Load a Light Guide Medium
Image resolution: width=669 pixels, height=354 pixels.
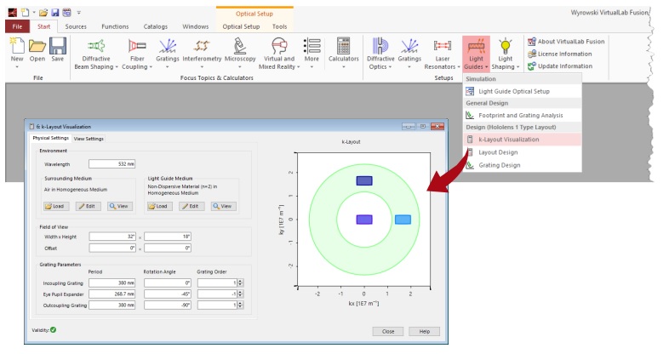click(159, 206)
